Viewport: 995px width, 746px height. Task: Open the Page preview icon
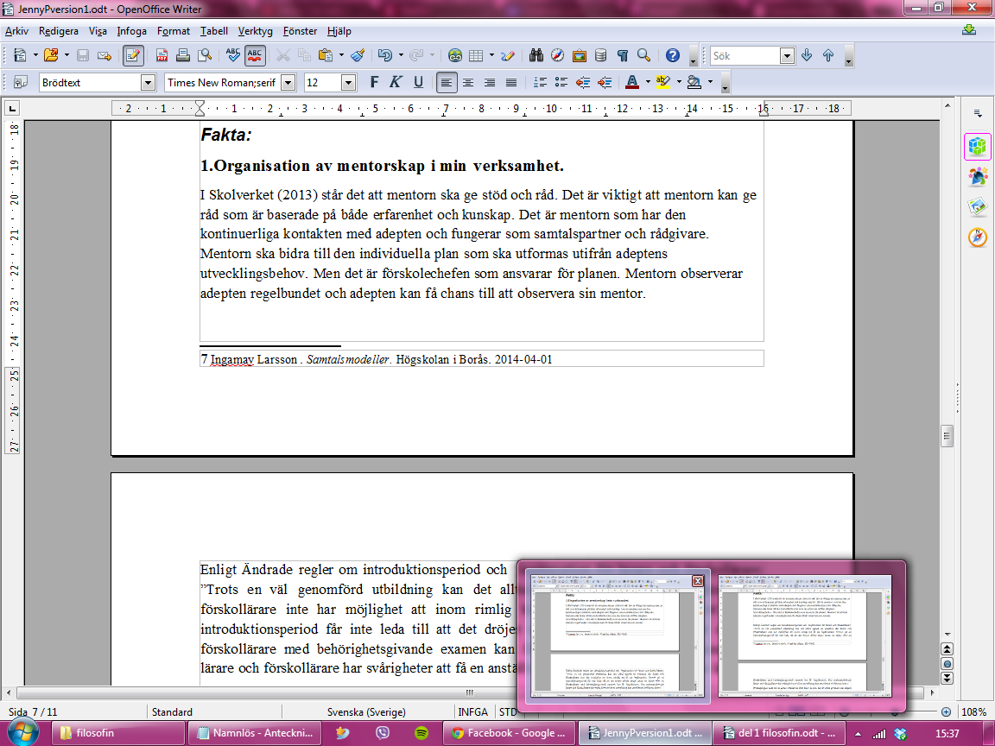205,55
